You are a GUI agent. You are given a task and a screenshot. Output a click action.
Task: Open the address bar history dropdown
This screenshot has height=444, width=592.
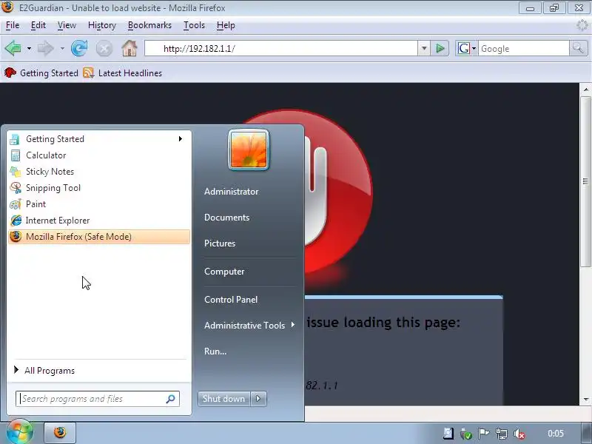point(424,48)
